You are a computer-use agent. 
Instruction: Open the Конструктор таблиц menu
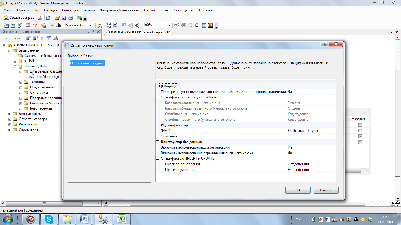[x=78, y=10]
